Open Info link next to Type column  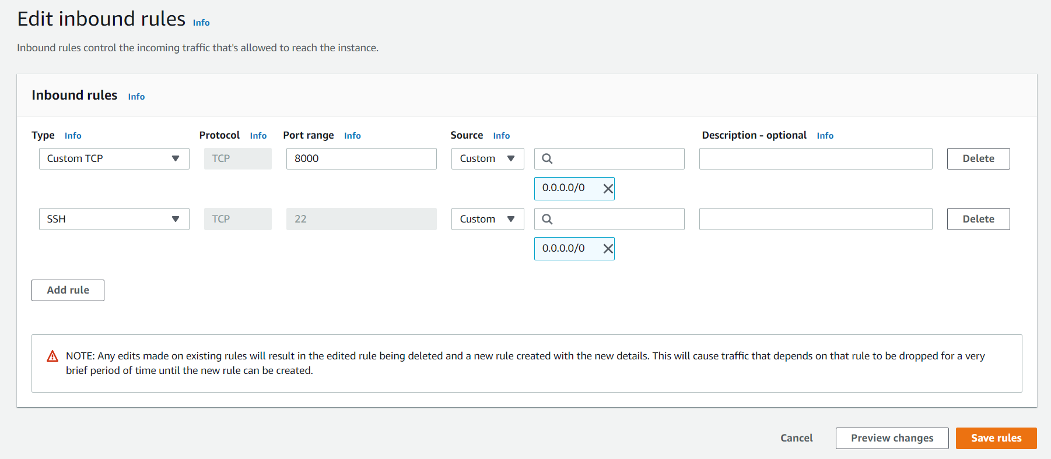tap(73, 136)
